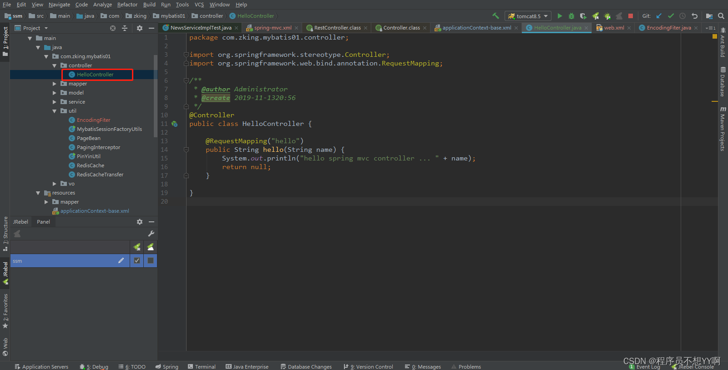Collapse the util package folder

55,111
